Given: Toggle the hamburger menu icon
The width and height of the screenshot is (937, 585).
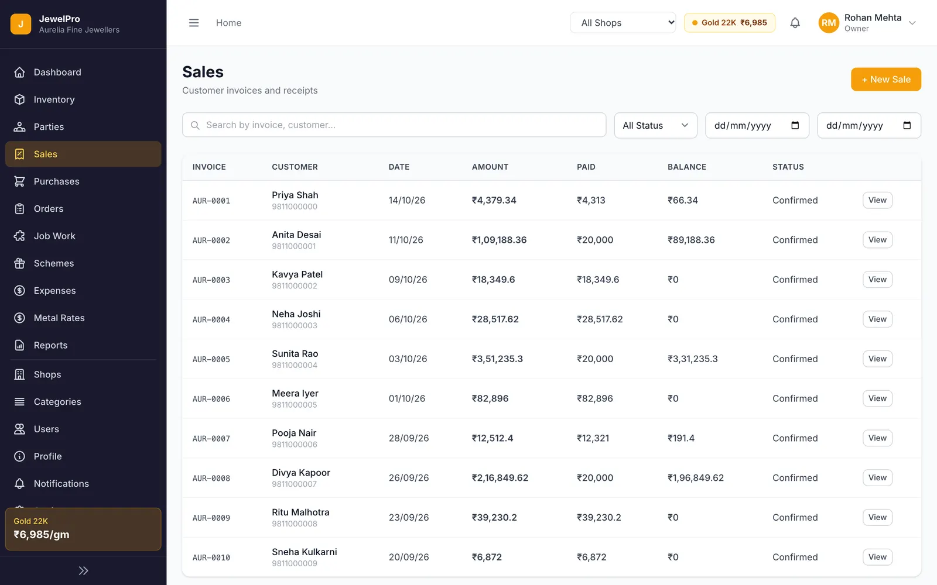Looking at the screenshot, I should coord(194,23).
